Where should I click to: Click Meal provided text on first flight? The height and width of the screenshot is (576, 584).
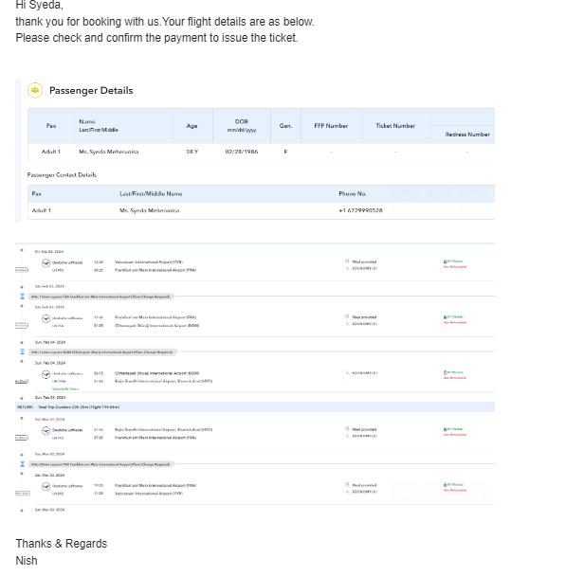[364, 261]
